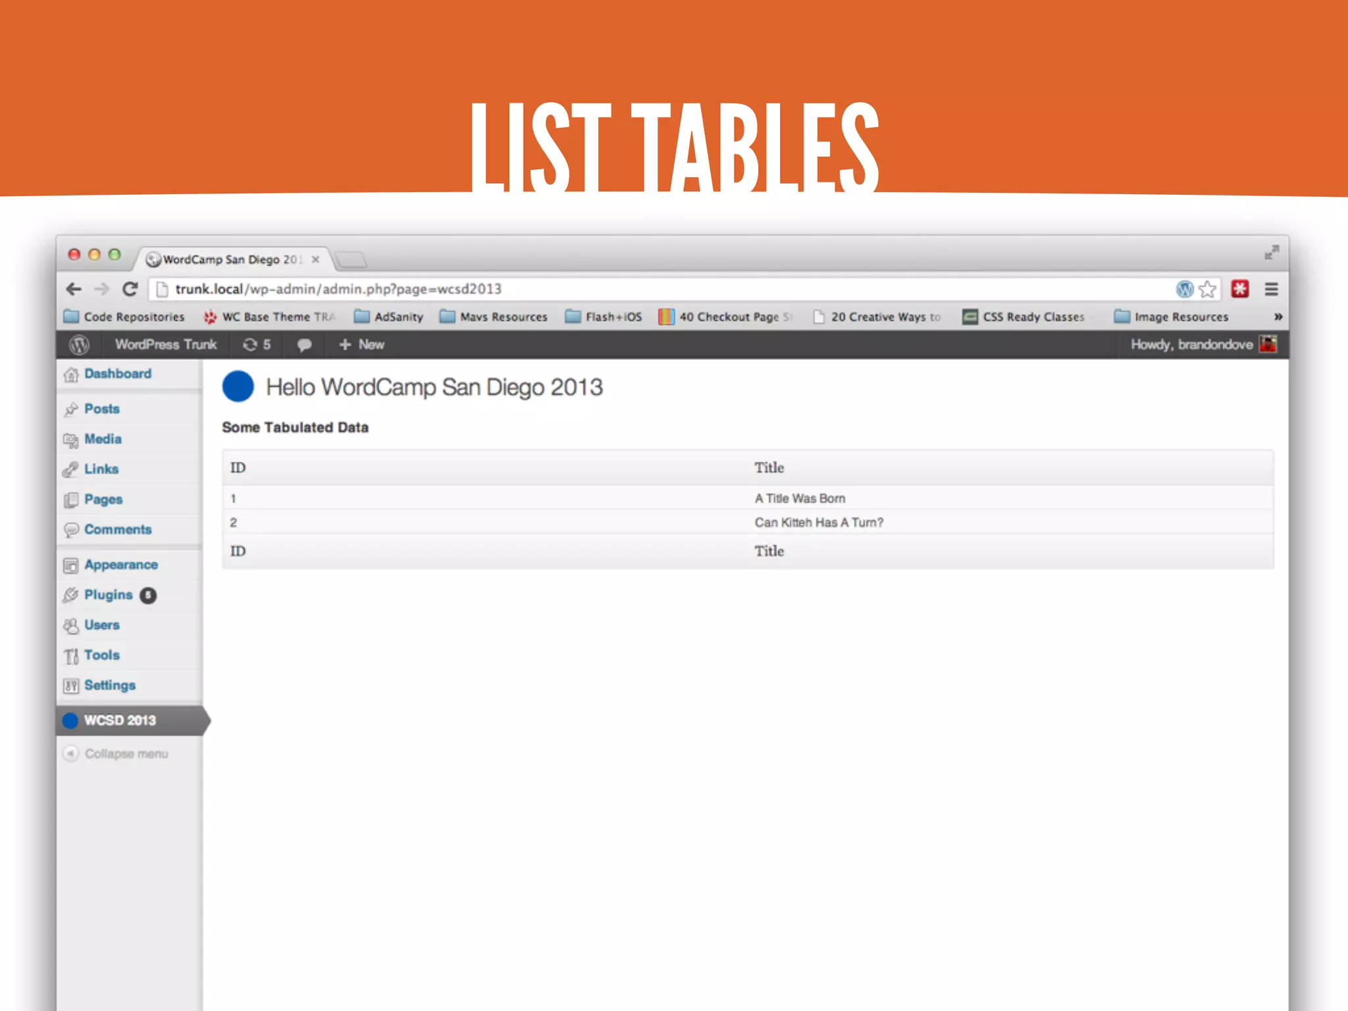1348x1011 pixels.
Task: Click the Tools icon in sidebar
Action: 71,656
